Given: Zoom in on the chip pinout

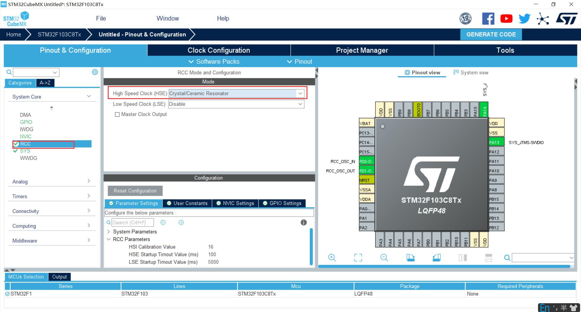Looking at the screenshot, I should point(332,258).
